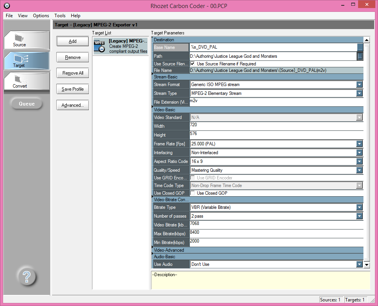The image size is (378, 306).
Task: Expand the Stream Format dropdown
Action: click(359, 85)
